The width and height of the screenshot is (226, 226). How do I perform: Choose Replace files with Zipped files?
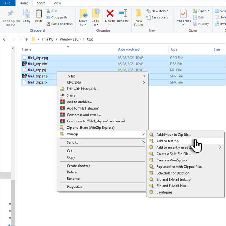tap(185, 167)
